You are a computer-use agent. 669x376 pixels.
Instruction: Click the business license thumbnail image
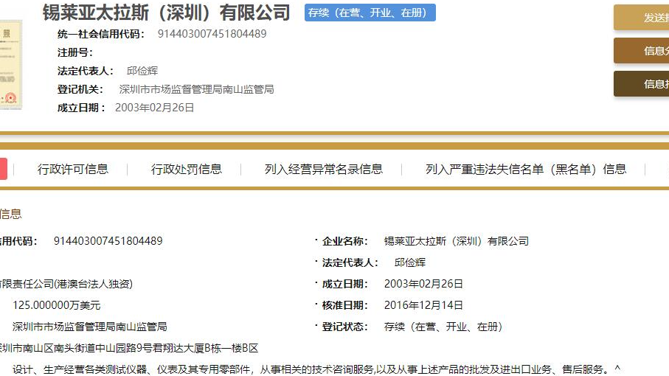point(10,65)
